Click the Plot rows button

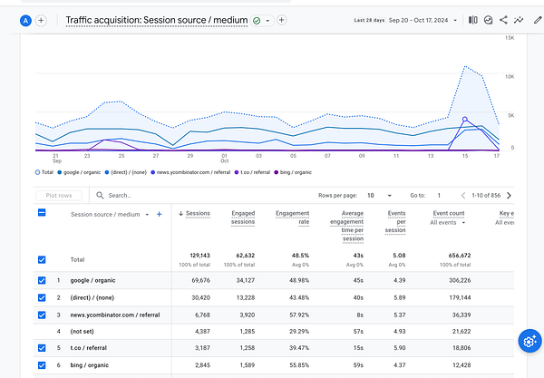point(61,195)
